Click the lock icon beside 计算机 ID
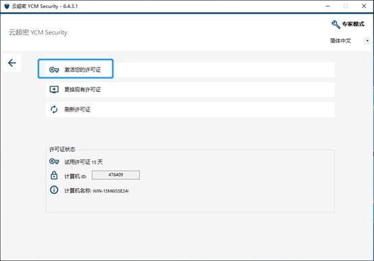The height and width of the screenshot is (261, 374). pyautogui.click(x=54, y=175)
